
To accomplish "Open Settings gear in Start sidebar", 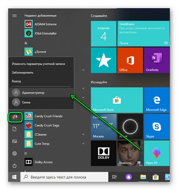I will [x=15, y=154].
